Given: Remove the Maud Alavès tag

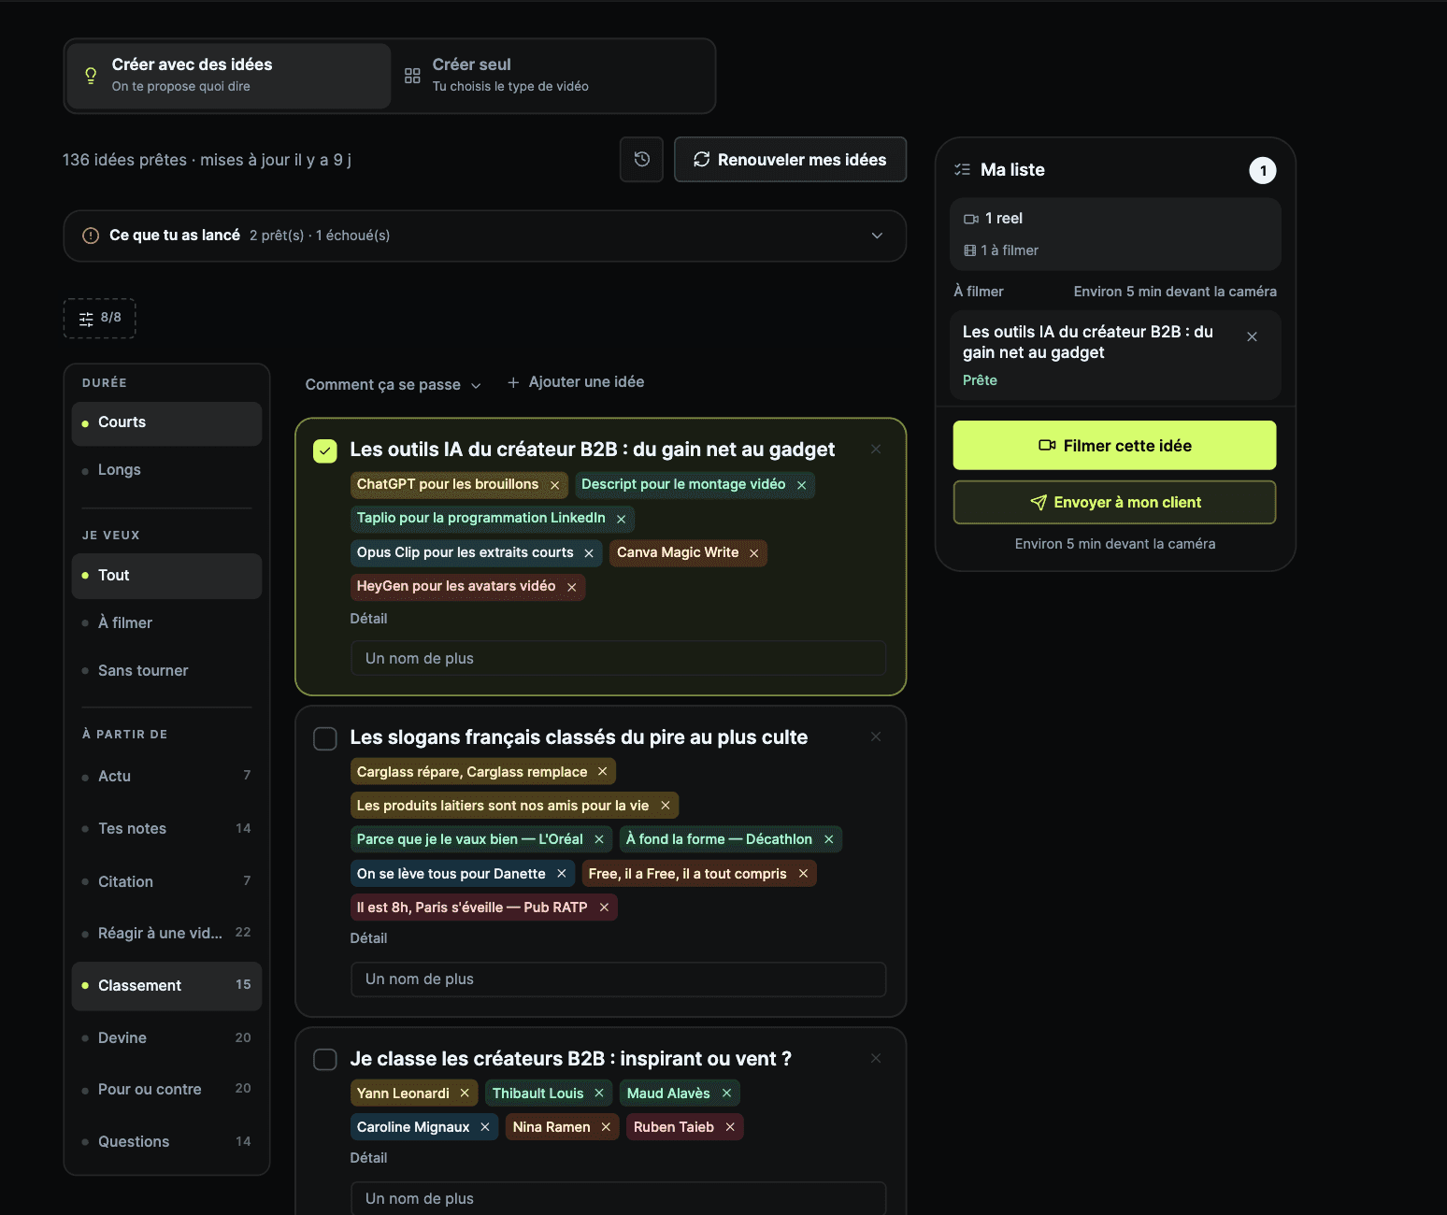Looking at the screenshot, I should coord(726,1093).
